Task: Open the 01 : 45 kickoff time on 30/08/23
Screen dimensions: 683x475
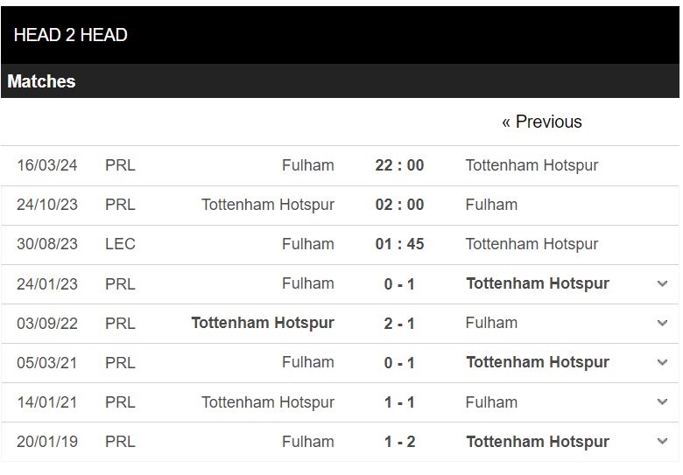Action: (399, 244)
